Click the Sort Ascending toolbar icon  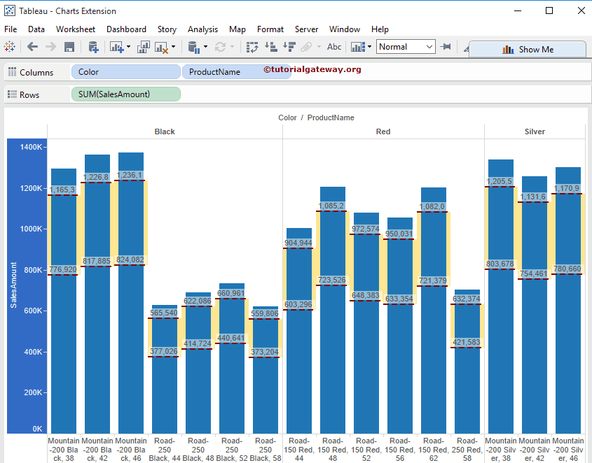pyautogui.click(x=272, y=47)
